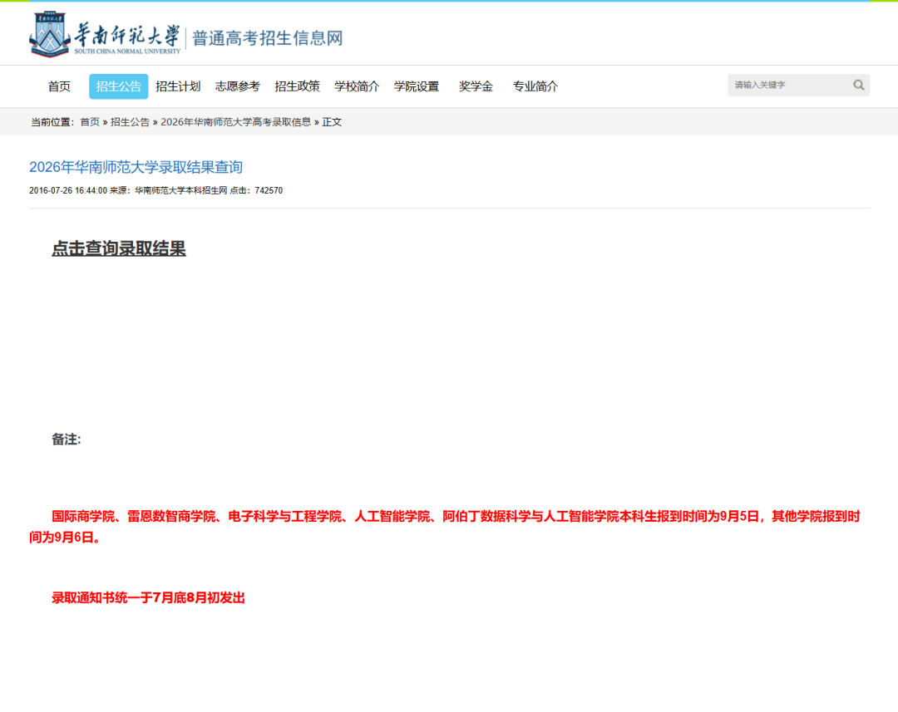
Task: Click the 首页 breadcrumb link
Action: point(90,122)
